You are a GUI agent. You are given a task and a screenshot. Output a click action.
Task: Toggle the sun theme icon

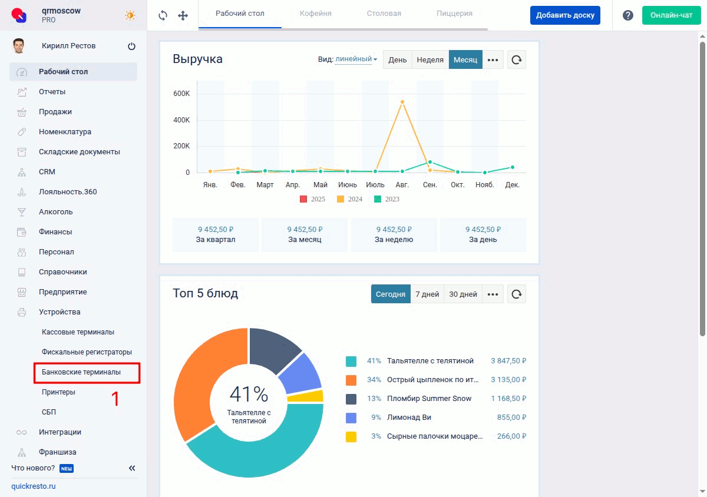coord(130,15)
